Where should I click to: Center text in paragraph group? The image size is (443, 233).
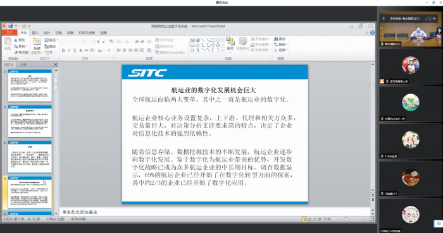[x=124, y=50]
